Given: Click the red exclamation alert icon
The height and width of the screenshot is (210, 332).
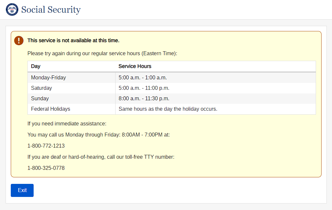Looking at the screenshot, I should pos(19,40).
